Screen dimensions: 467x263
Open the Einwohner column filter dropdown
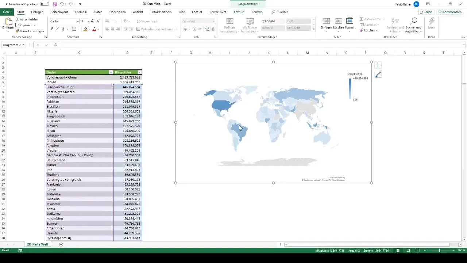(139, 72)
